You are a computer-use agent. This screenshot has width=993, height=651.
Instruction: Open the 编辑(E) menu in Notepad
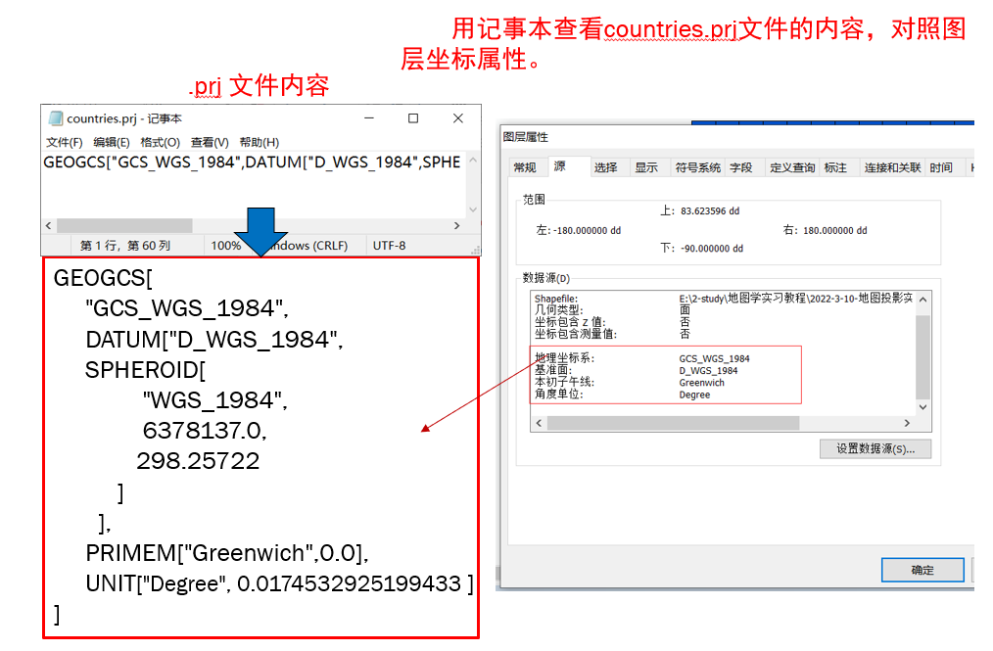(x=112, y=142)
